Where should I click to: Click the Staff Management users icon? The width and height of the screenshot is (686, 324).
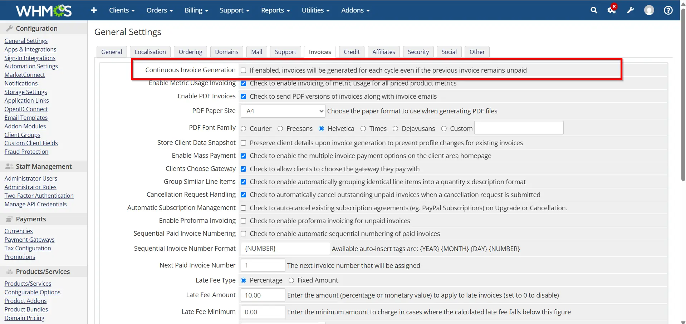(x=10, y=166)
